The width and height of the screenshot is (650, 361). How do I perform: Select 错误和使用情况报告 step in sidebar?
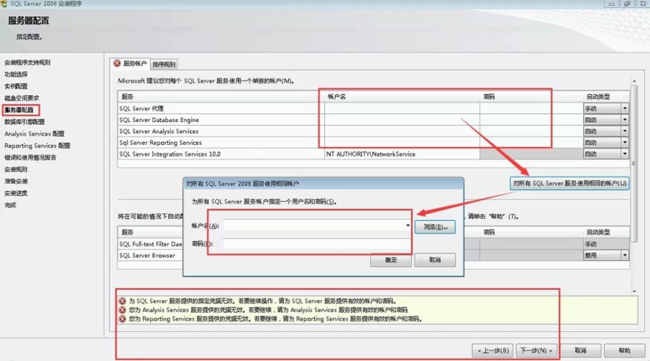(x=30, y=157)
